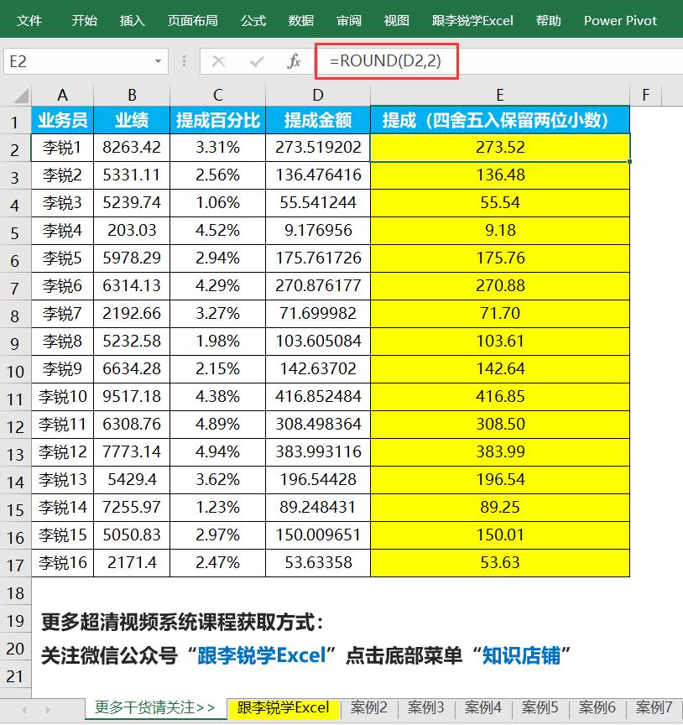
Task: Select column D by clicking its header
Action: (x=317, y=94)
